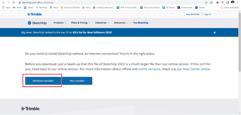241x115 pixels.
Task: Open the Other bookmarks folder
Action: click(230, 8)
